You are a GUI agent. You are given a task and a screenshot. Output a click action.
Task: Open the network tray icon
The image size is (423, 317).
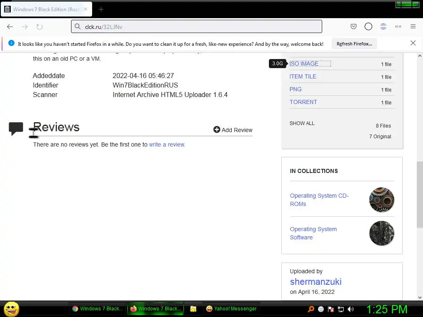[341, 309]
